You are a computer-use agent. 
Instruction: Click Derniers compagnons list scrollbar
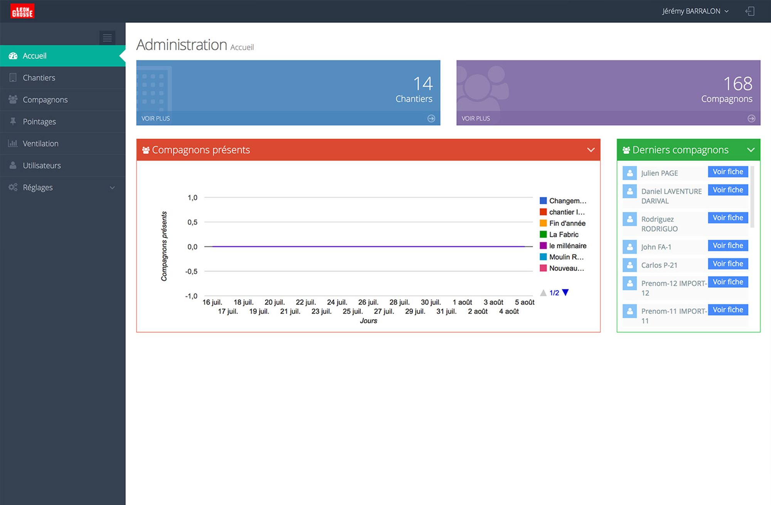752,197
